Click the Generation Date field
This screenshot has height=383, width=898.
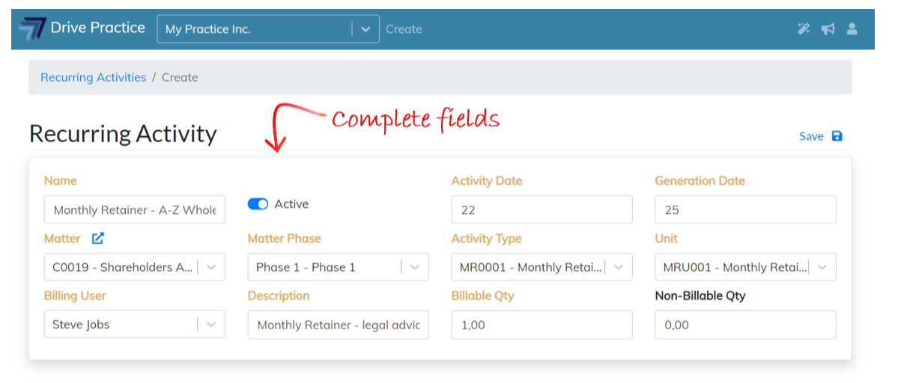[745, 210]
